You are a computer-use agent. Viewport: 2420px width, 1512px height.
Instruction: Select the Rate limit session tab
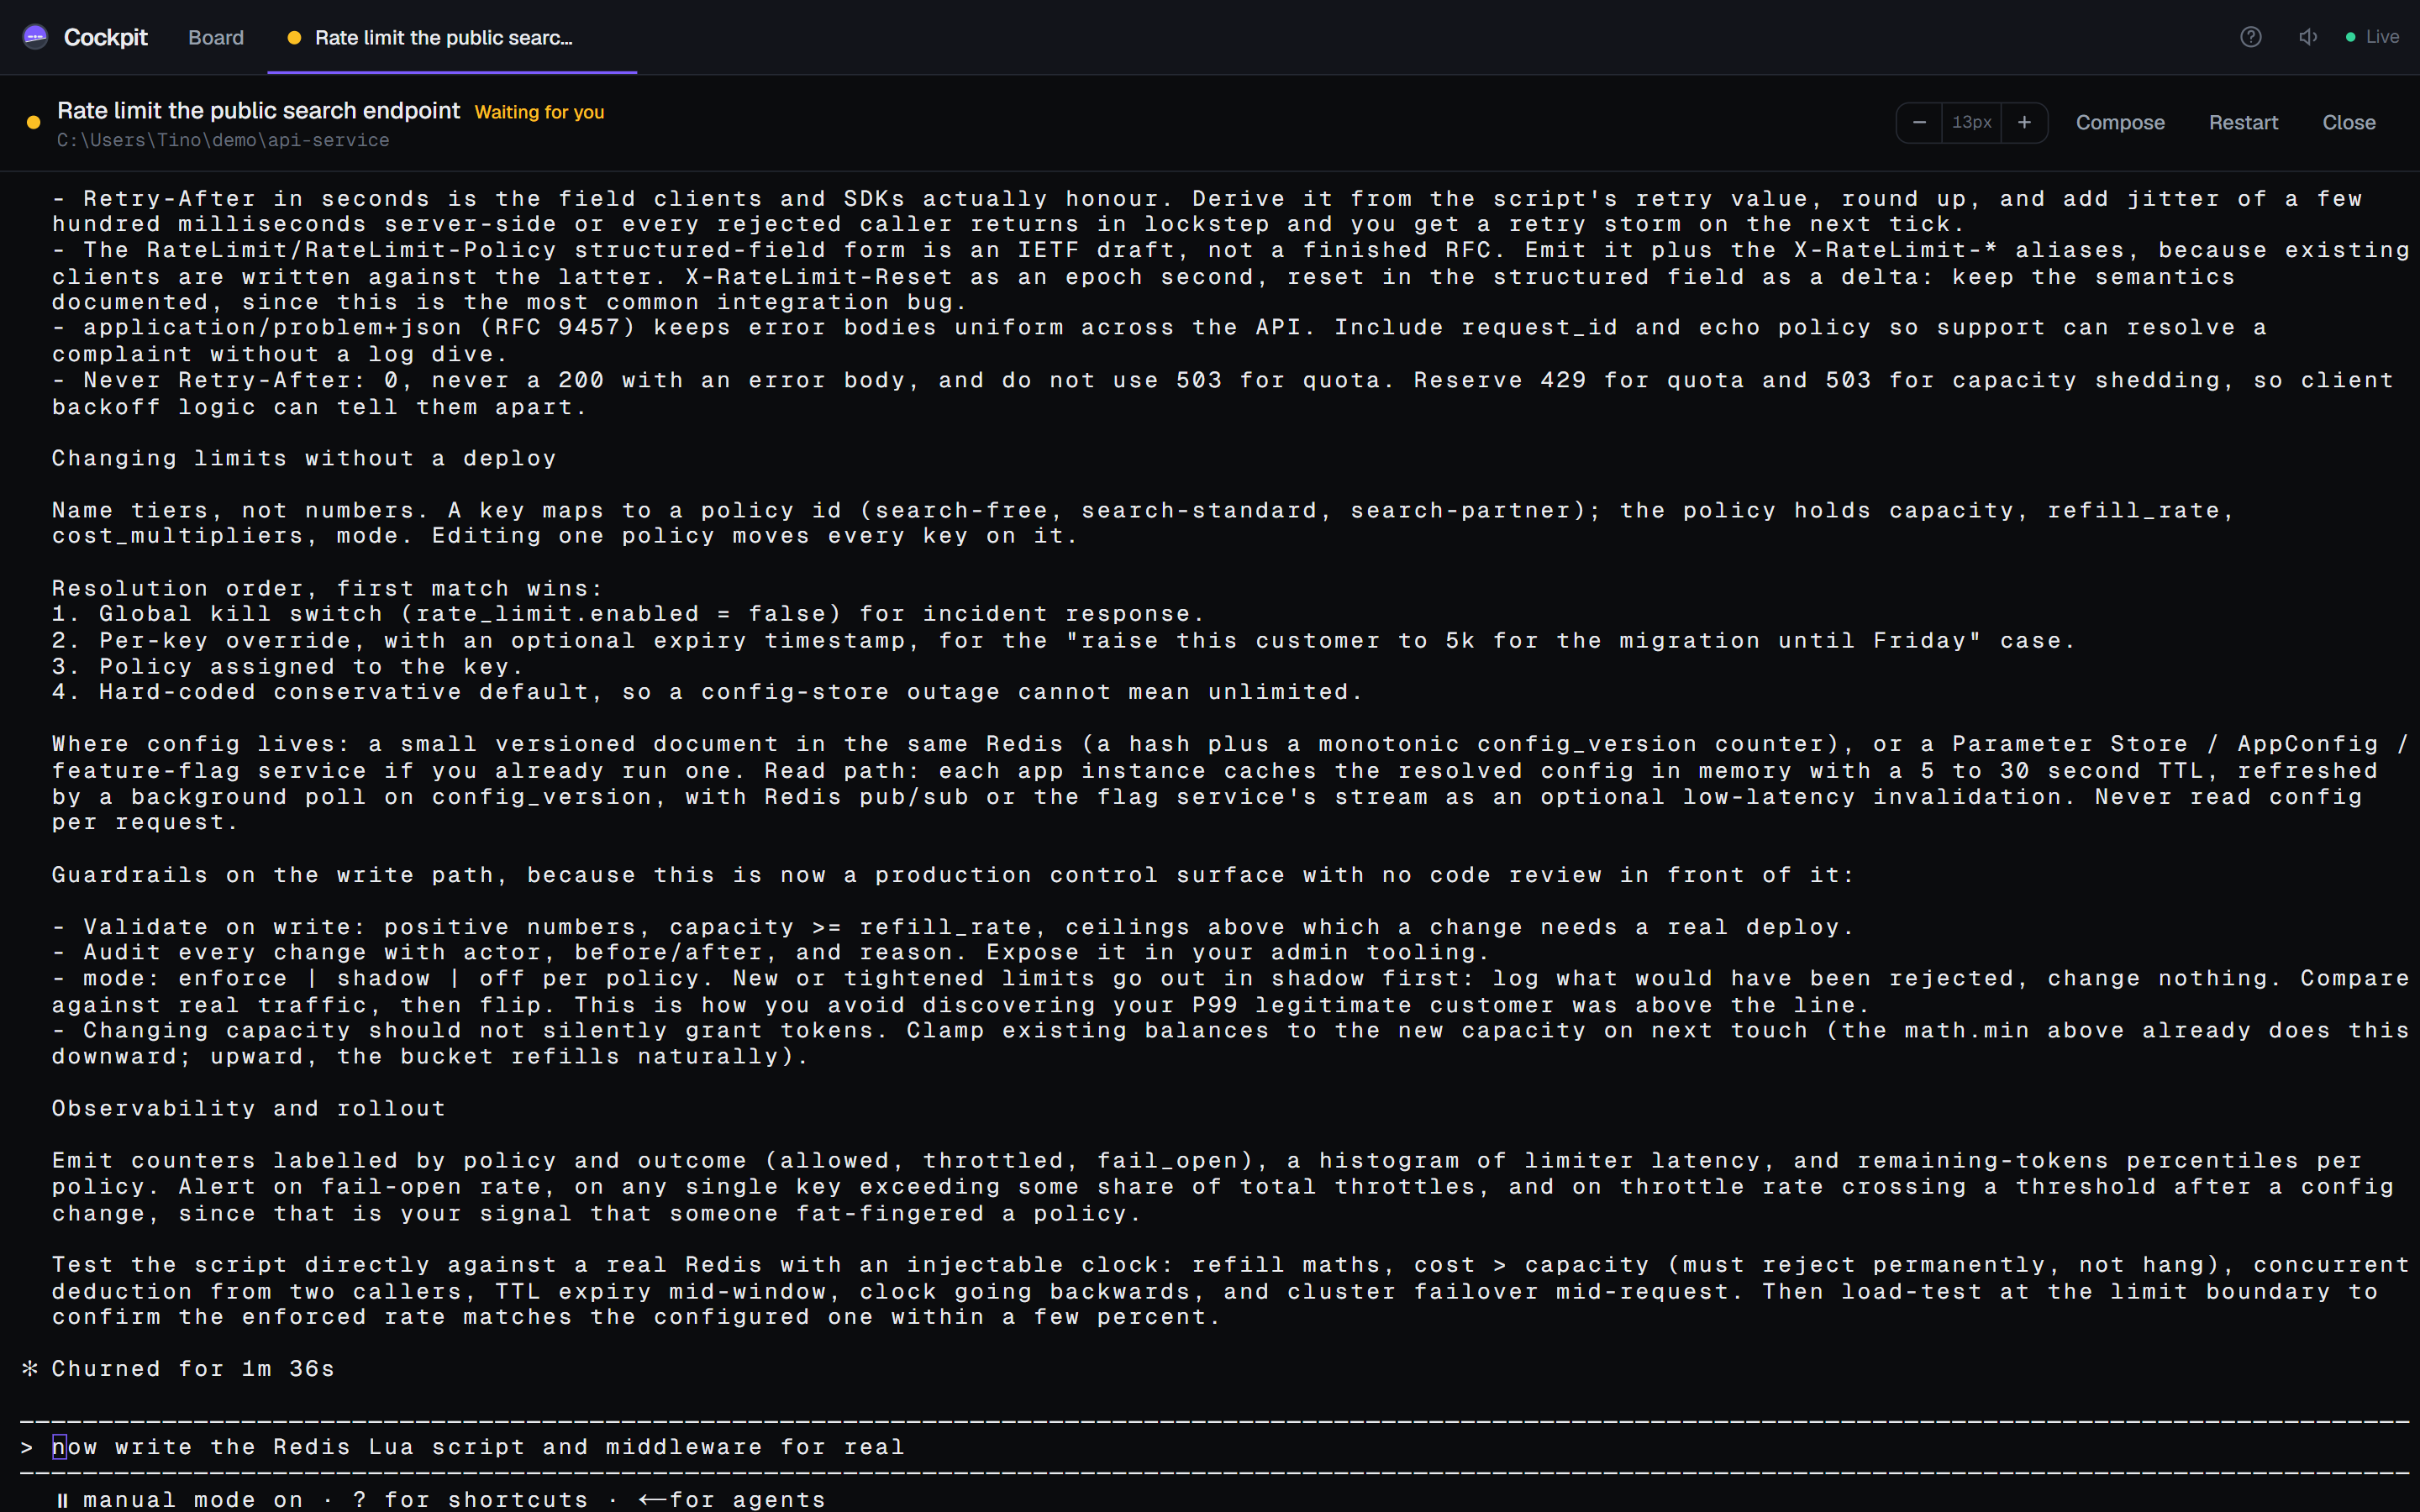[x=452, y=37]
